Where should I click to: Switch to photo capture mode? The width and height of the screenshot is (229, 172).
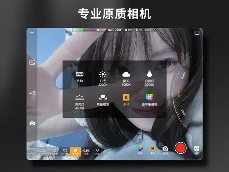click(165, 150)
